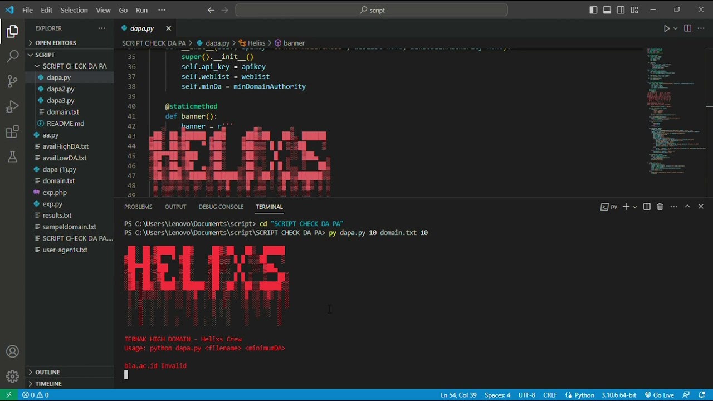Expand the Open Editors section
The height and width of the screenshot is (401, 713).
coord(57,43)
